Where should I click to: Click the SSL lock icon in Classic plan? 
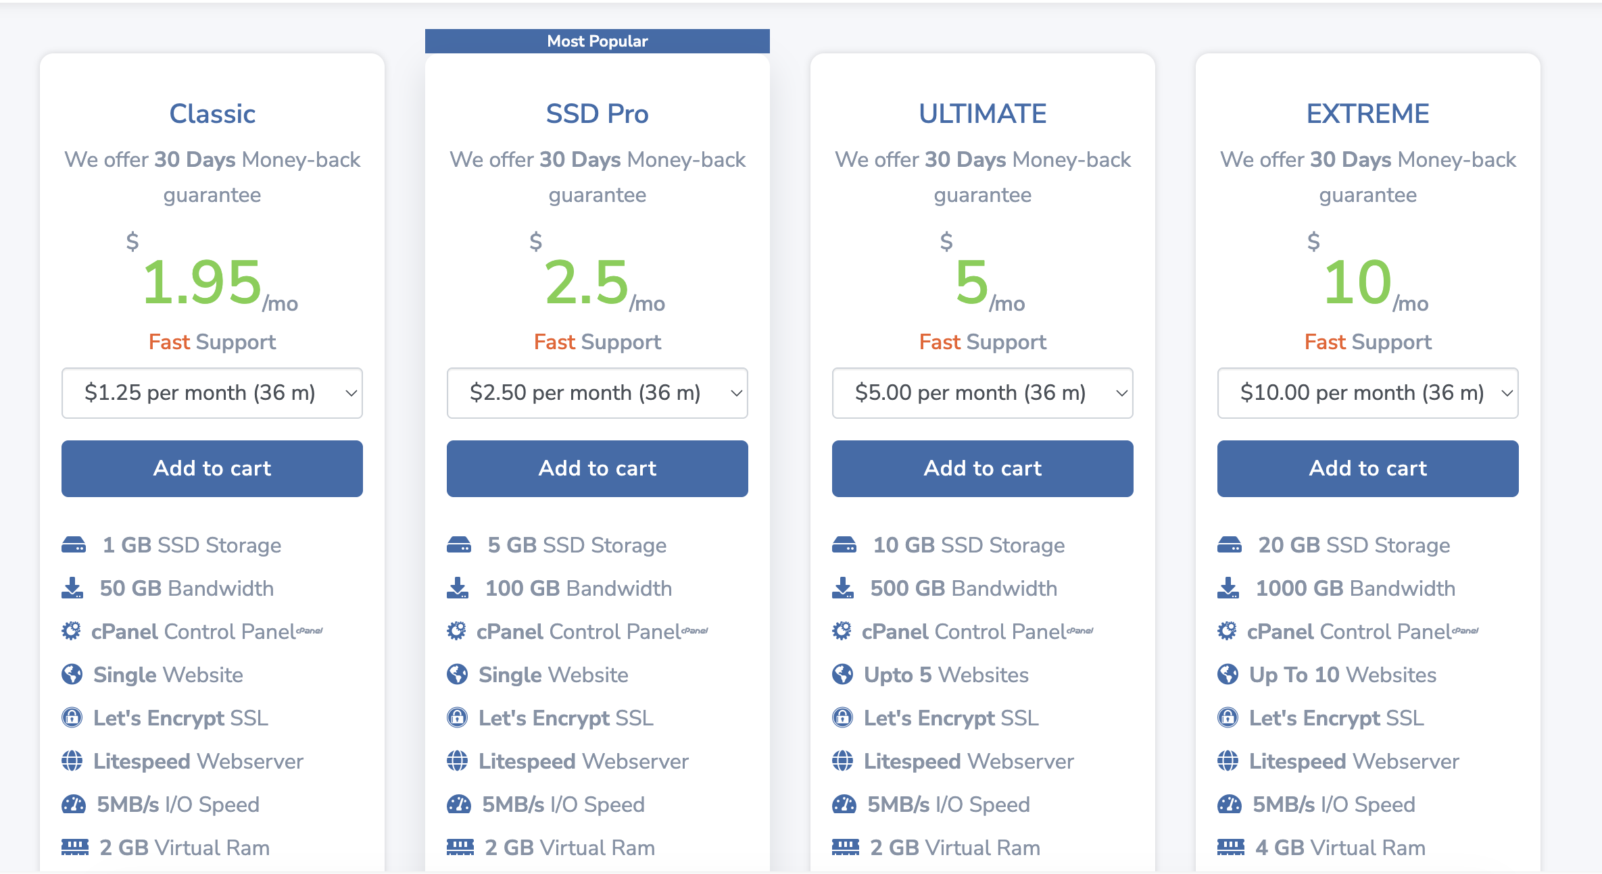pyautogui.click(x=72, y=717)
